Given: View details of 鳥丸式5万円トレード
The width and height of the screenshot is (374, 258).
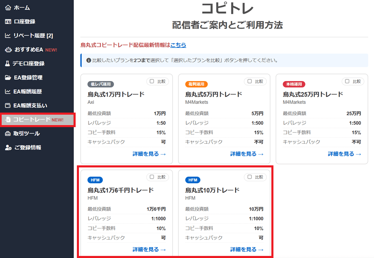Looking at the screenshot, I should 247,154.
